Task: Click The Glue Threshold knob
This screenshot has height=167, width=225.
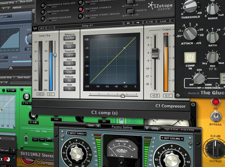Action: click(190, 6)
